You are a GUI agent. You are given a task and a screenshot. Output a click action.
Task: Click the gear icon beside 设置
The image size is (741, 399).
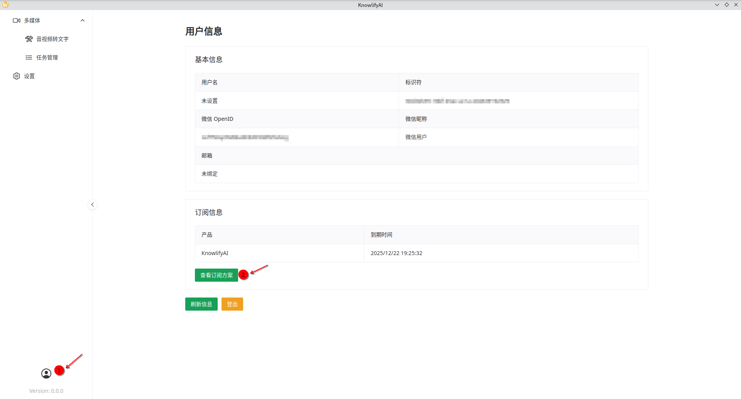coord(17,76)
